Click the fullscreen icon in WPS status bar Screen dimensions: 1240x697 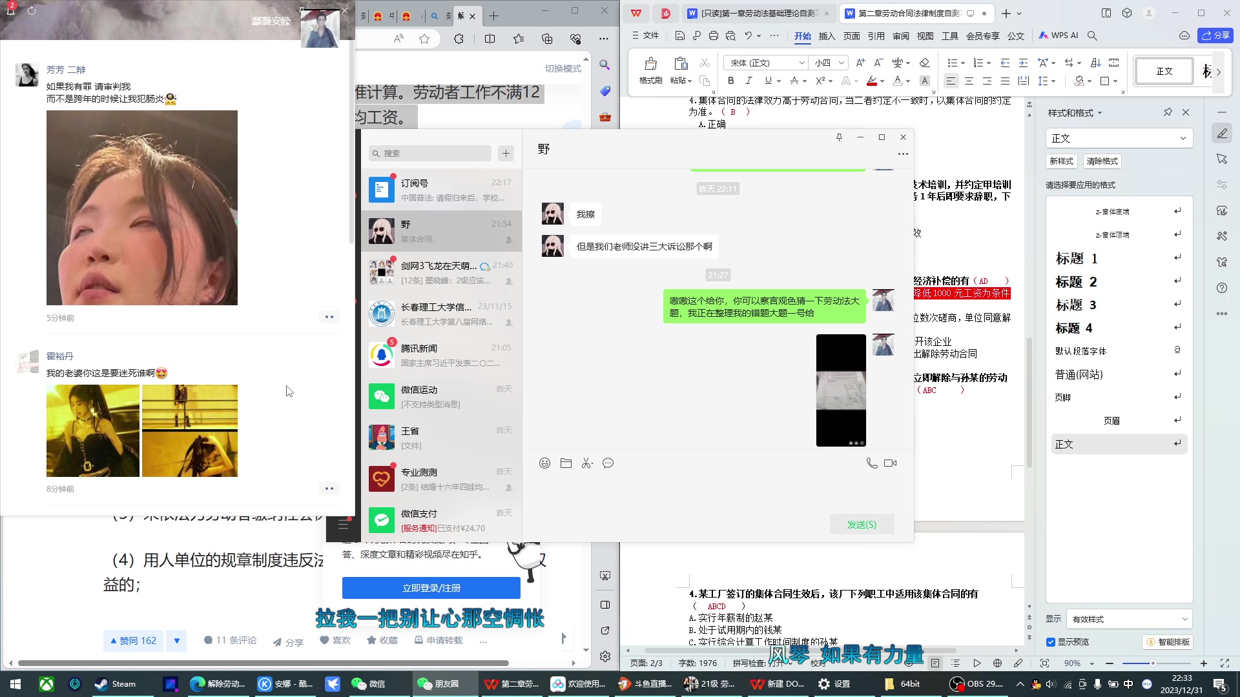click(x=1224, y=663)
